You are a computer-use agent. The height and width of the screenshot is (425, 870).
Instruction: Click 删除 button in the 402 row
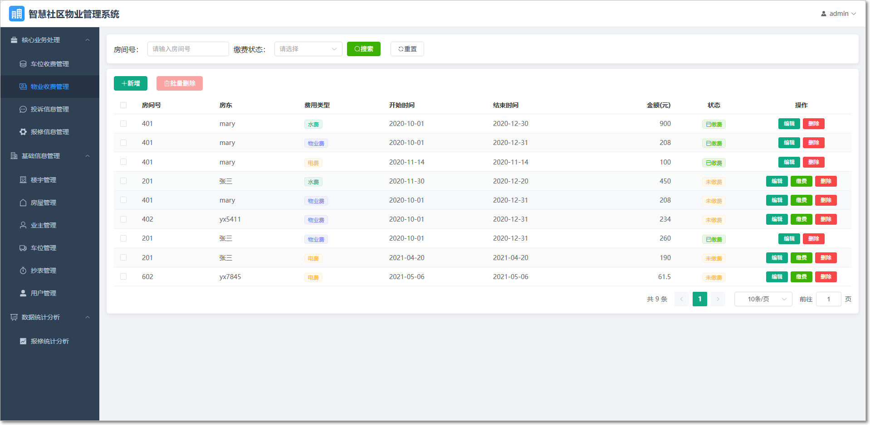coord(826,219)
